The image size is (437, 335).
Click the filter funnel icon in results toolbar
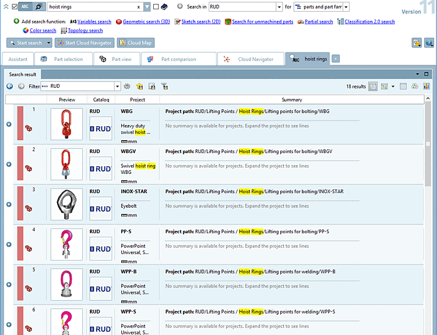164,86
